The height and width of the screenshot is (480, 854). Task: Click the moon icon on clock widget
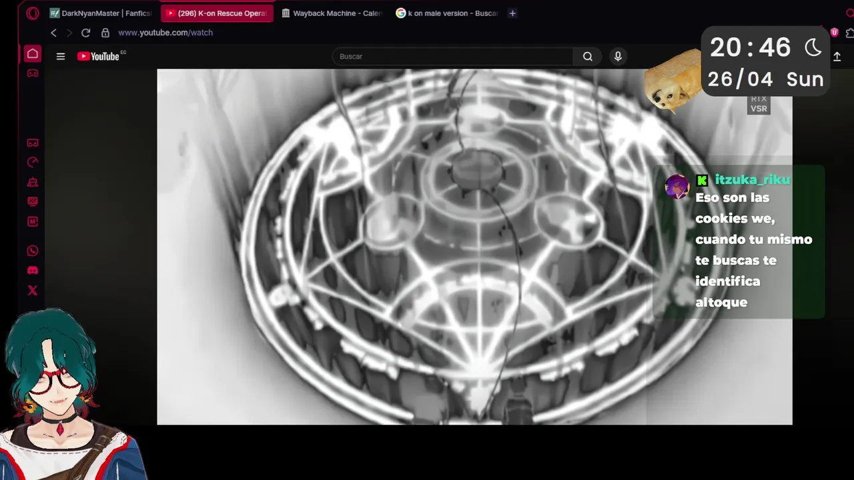813,47
